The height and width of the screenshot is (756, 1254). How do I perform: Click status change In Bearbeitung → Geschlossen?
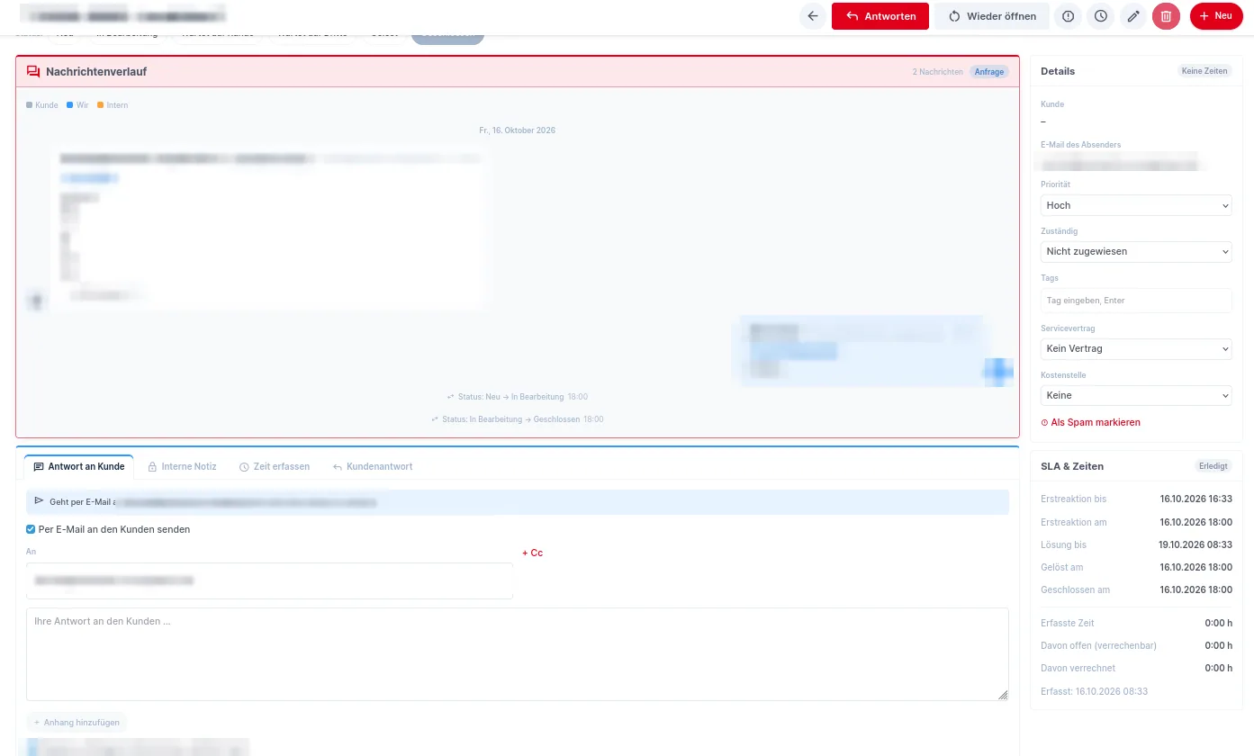(517, 419)
